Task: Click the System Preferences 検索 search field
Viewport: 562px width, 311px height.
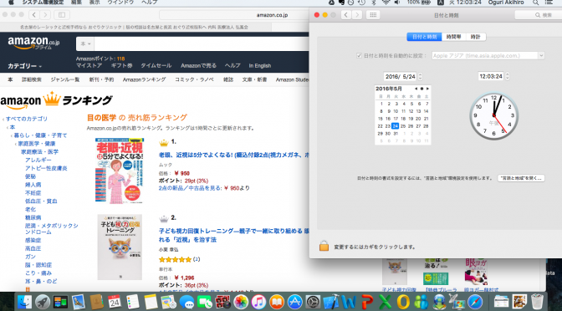Action: pyautogui.click(x=539, y=15)
